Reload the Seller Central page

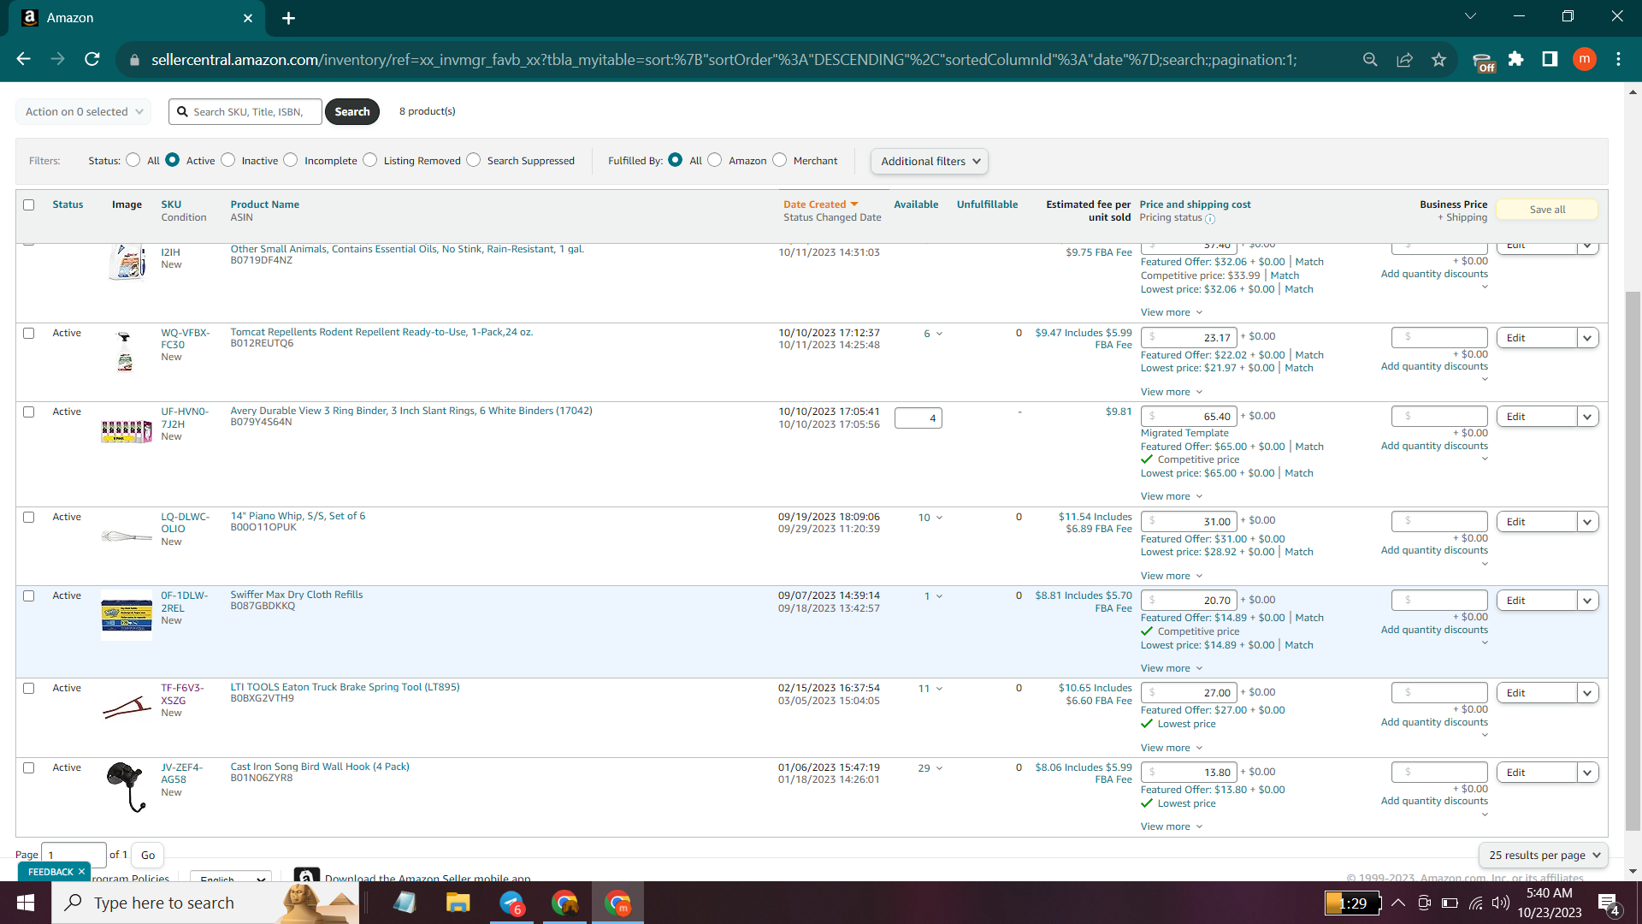point(92,59)
